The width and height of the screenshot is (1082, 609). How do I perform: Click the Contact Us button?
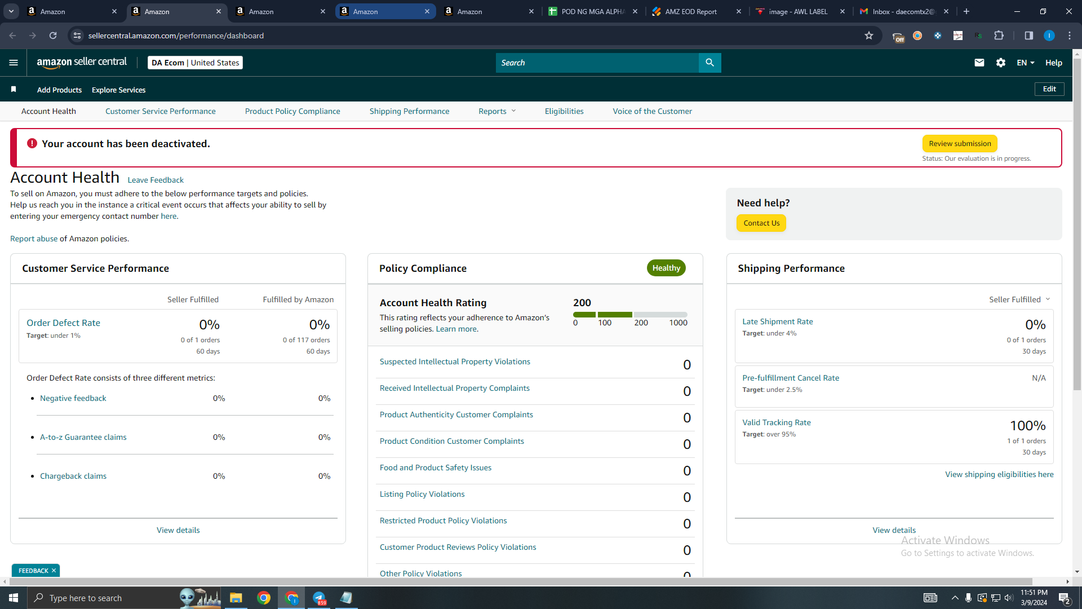point(761,223)
